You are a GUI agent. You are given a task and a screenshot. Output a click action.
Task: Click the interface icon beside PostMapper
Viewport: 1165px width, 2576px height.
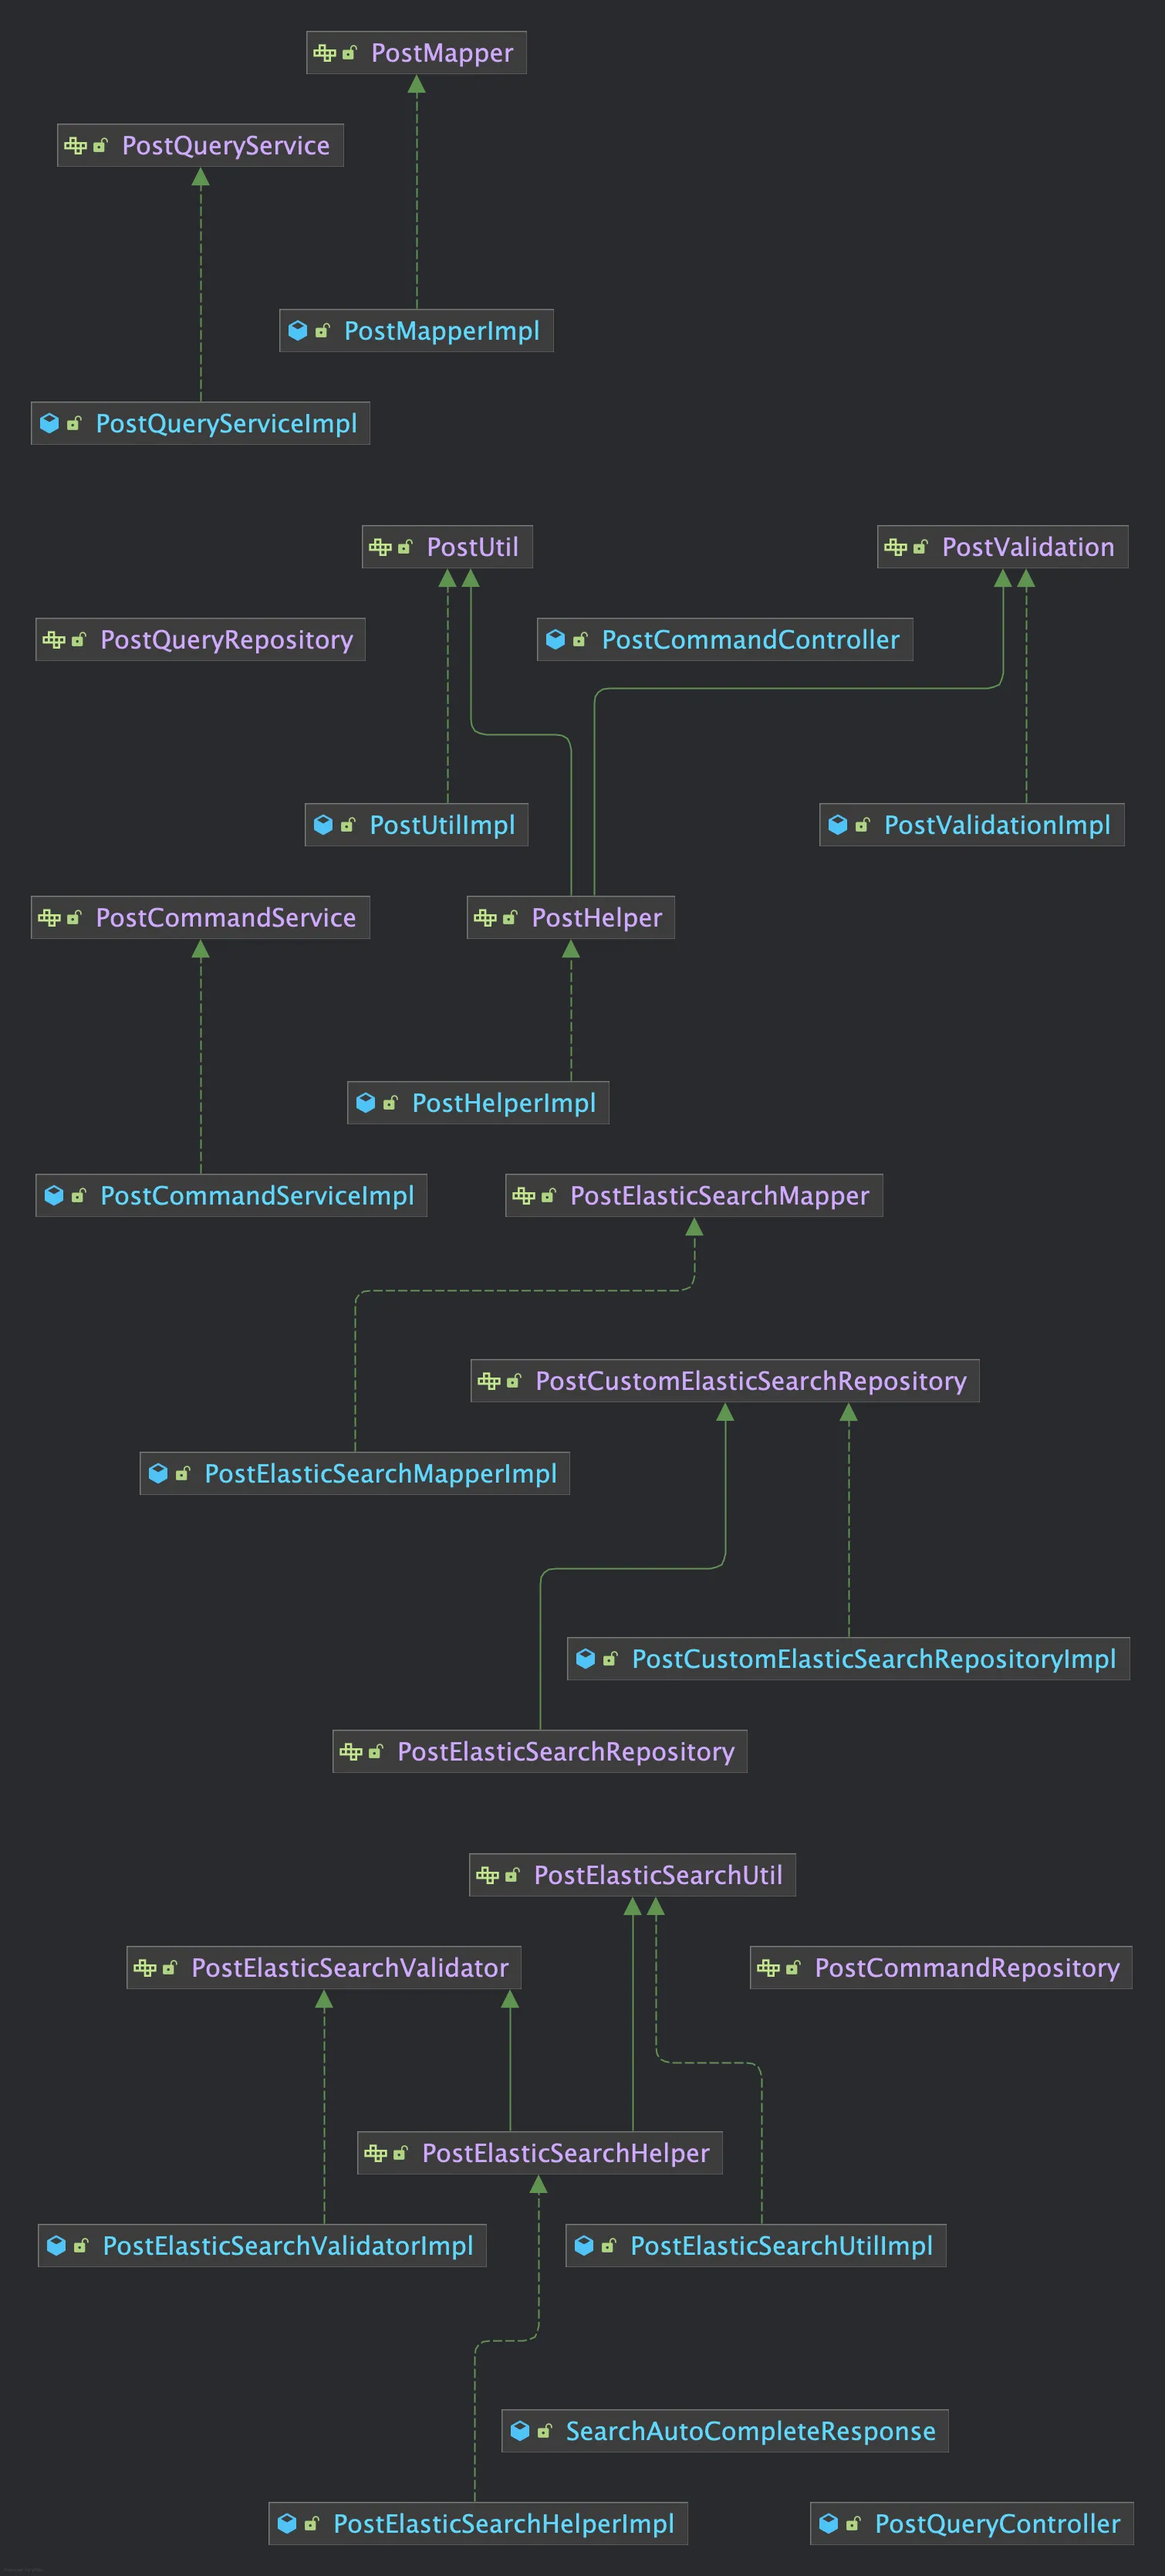(324, 53)
